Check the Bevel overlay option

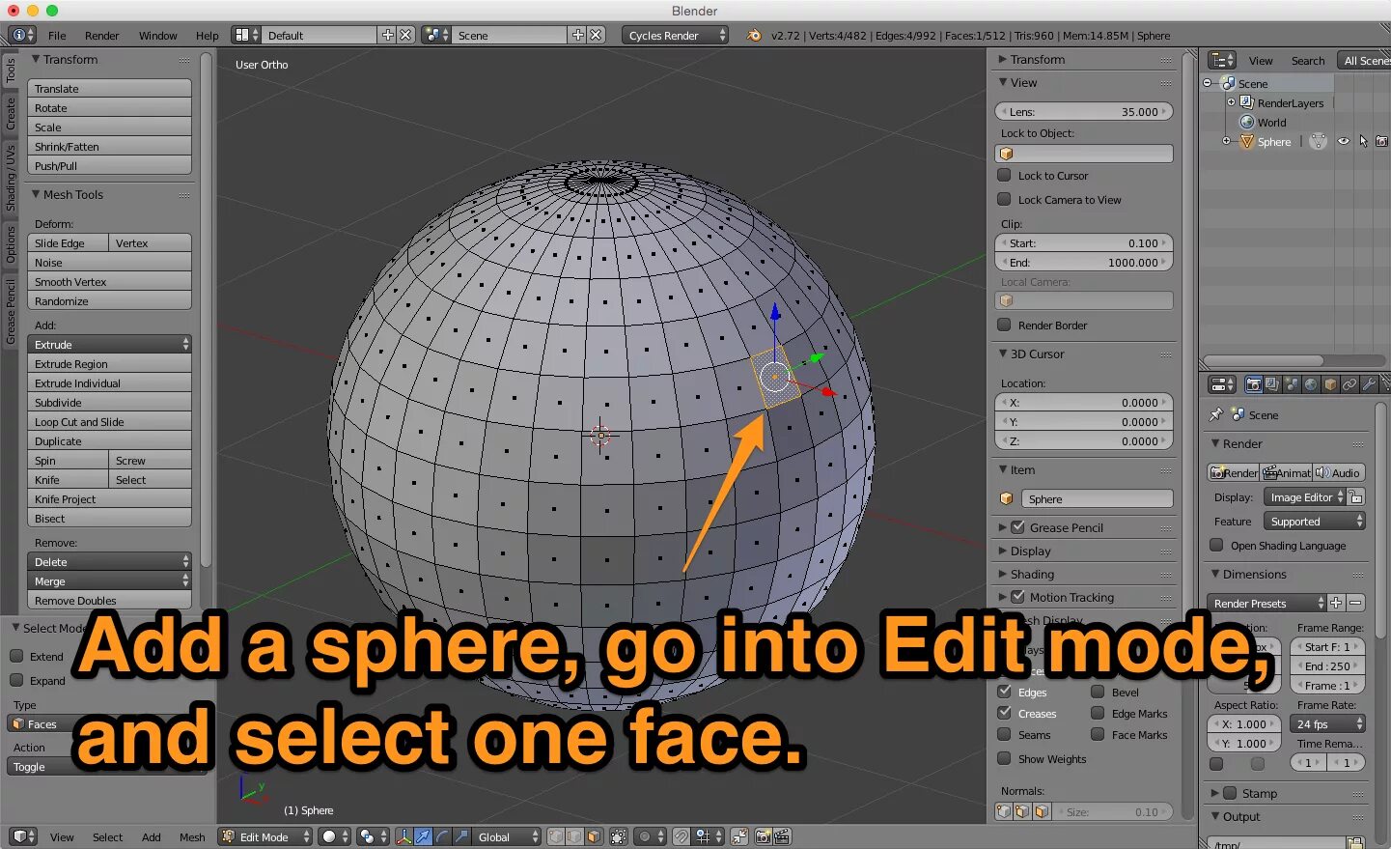tap(1098, 692)
